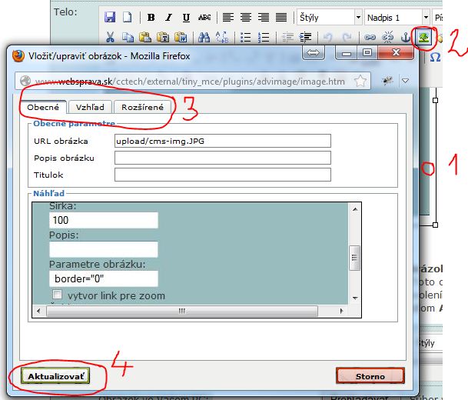The height and width of the screenshot is (400, 468).
Task: Align text right in editor
Action: click(264, 18)
